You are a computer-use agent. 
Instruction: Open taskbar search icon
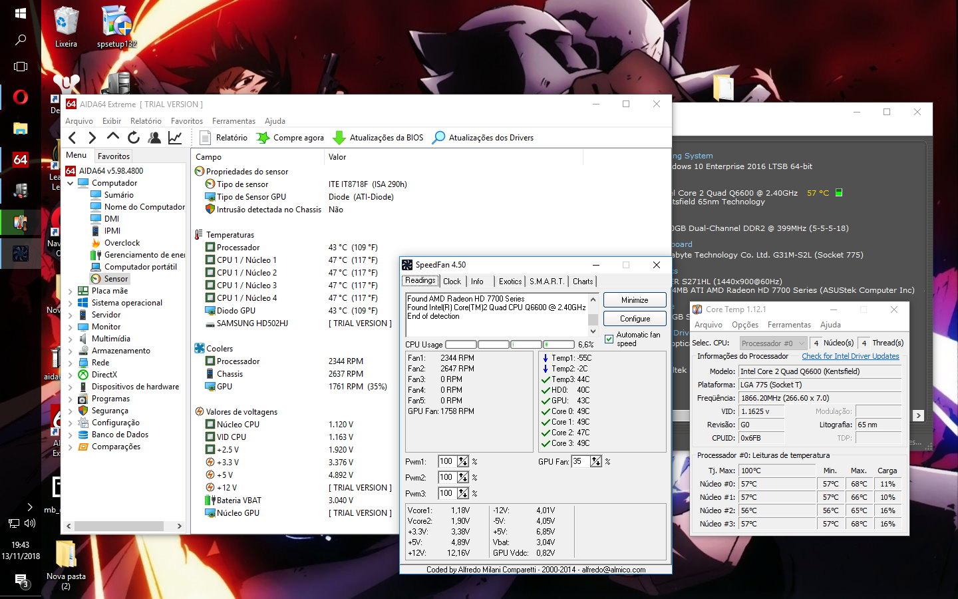coord(20,40)
